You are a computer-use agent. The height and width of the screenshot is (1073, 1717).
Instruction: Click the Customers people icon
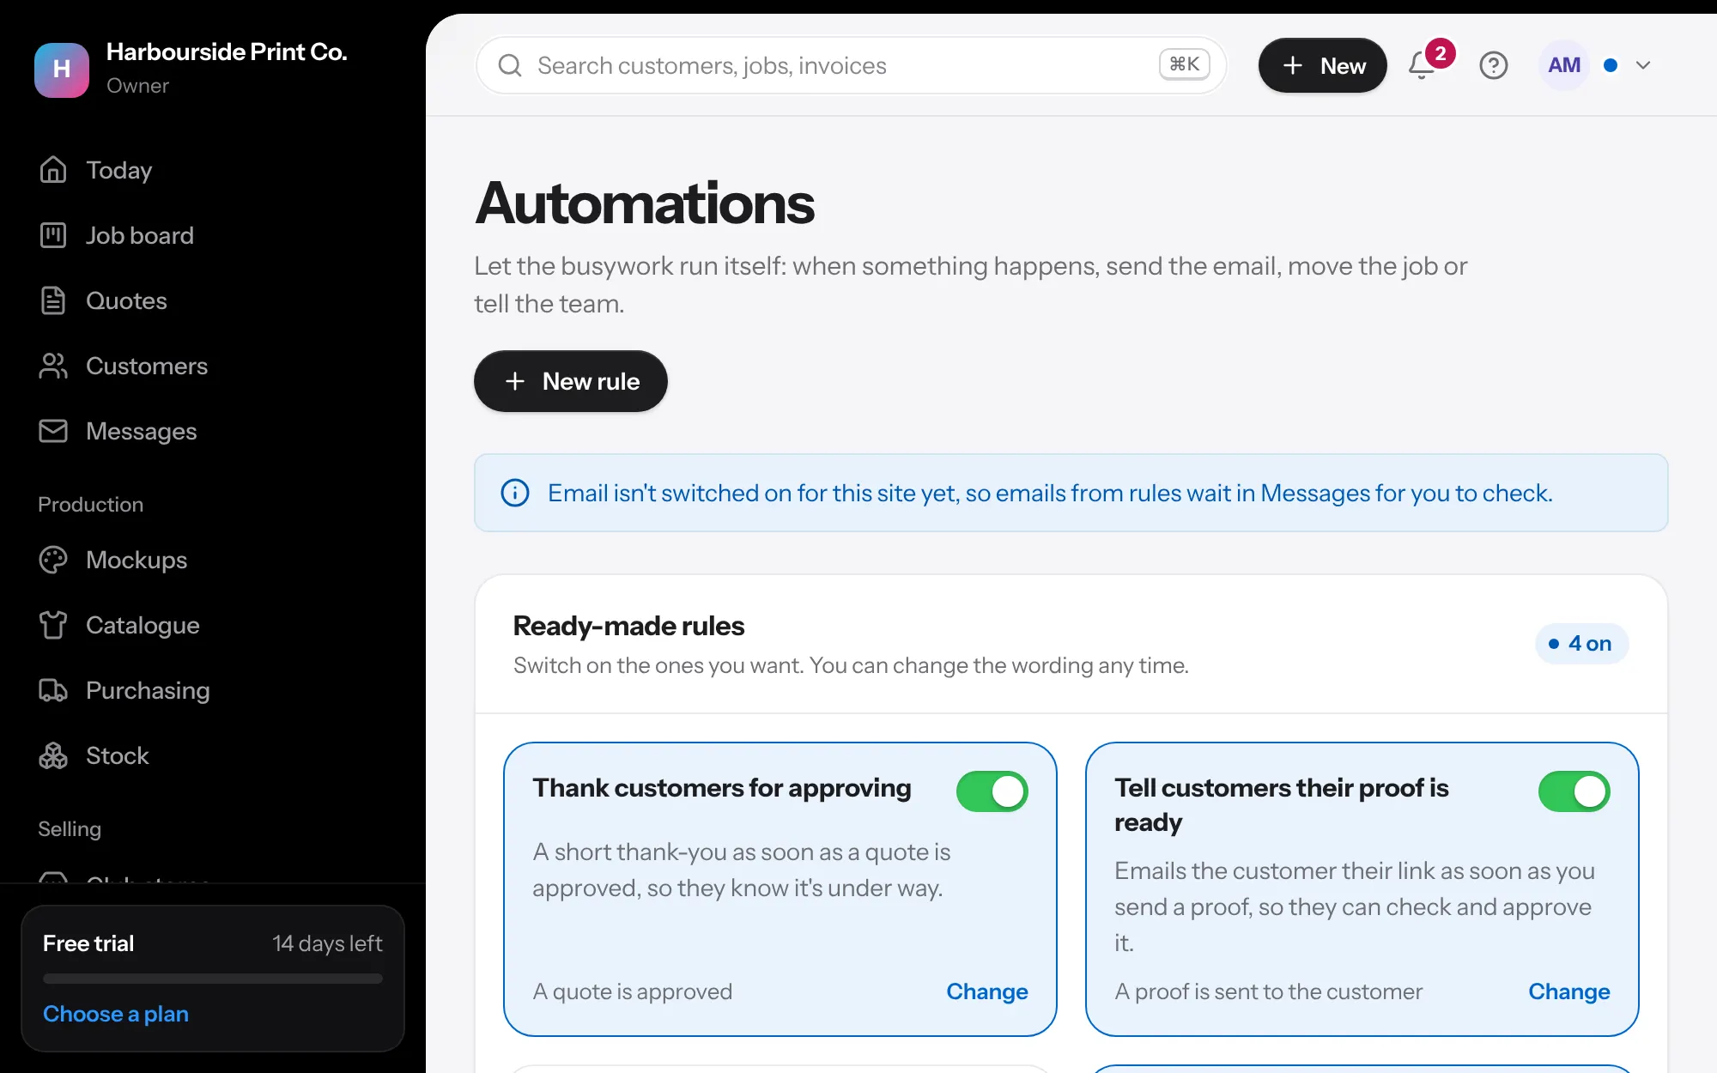[53, 366]
